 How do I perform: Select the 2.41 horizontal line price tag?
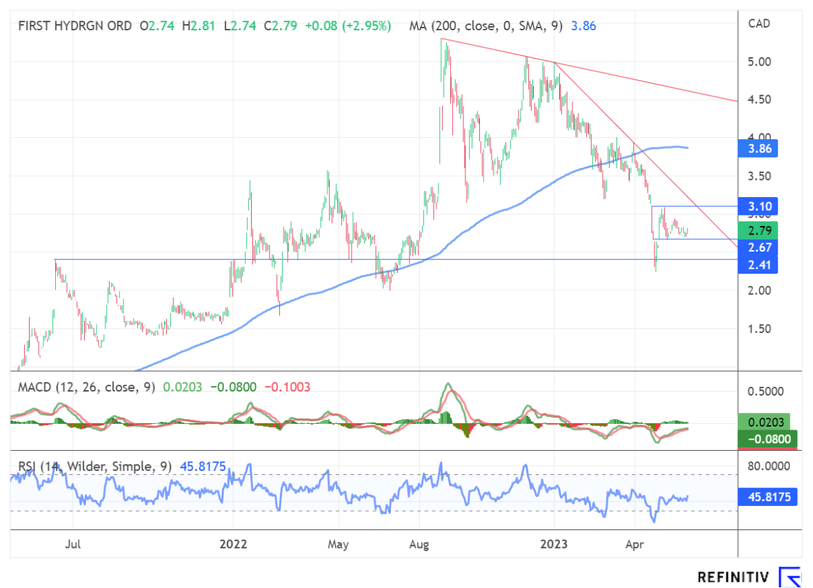pyautogui.click(x=758, y=265)
